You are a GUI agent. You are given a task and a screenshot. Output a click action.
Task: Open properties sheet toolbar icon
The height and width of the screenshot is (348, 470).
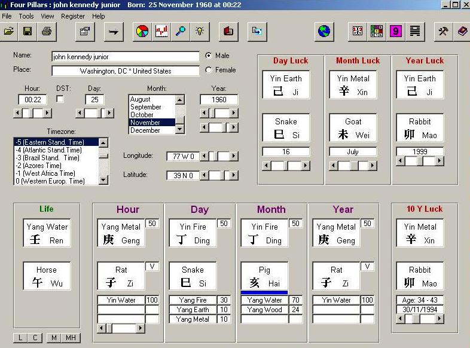[x=84, y=31]
